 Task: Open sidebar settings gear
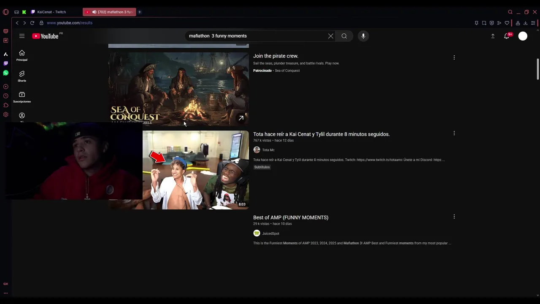pos(5,114)
